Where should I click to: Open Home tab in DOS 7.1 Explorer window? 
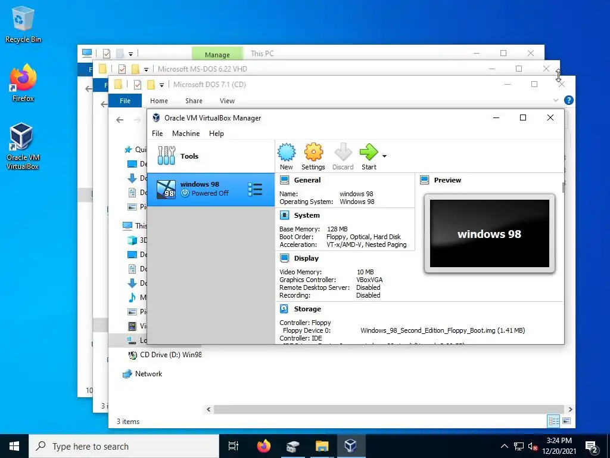[x=158, y=101]
